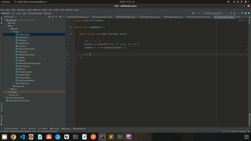251x141 pixels.
Task: Open Project panel gear settings
Action: point(60,17)
